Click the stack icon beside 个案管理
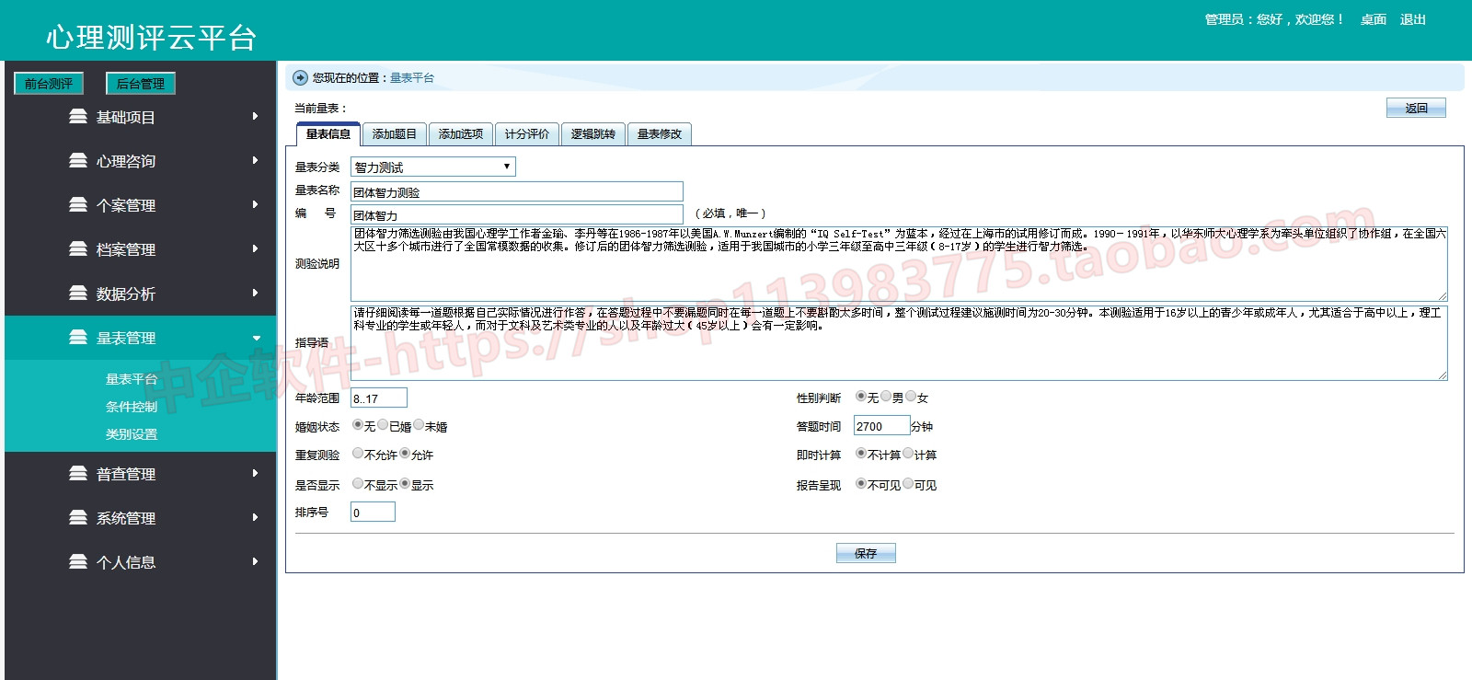Image resolution: width=1472 pixels, height=680 pixels. click(x=78, y=205)
